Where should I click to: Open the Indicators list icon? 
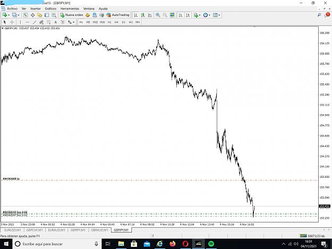tap(195, 15)
